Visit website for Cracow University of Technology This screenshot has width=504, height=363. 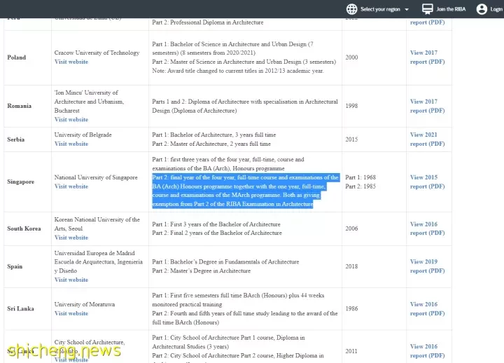71,62
